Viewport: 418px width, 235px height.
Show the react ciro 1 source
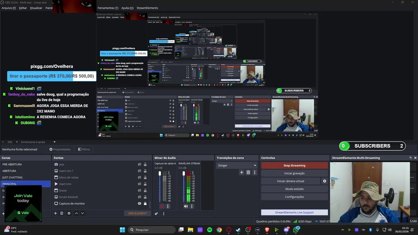[x=139, y=171]
